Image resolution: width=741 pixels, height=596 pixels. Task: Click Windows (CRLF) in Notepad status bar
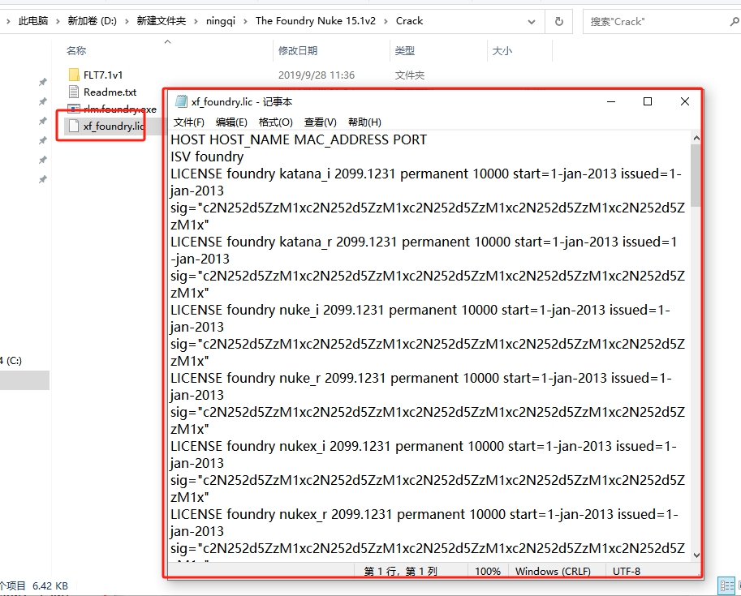coord(553,572)
